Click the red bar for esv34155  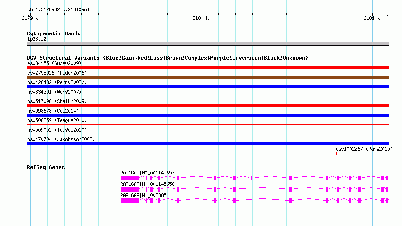point(208,68)
